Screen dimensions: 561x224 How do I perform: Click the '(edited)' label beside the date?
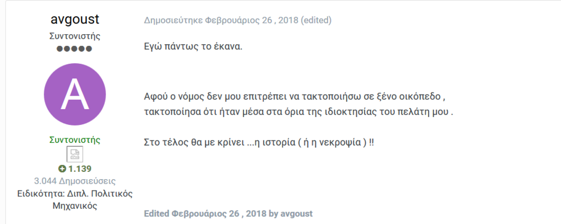[x=316, y=21]
